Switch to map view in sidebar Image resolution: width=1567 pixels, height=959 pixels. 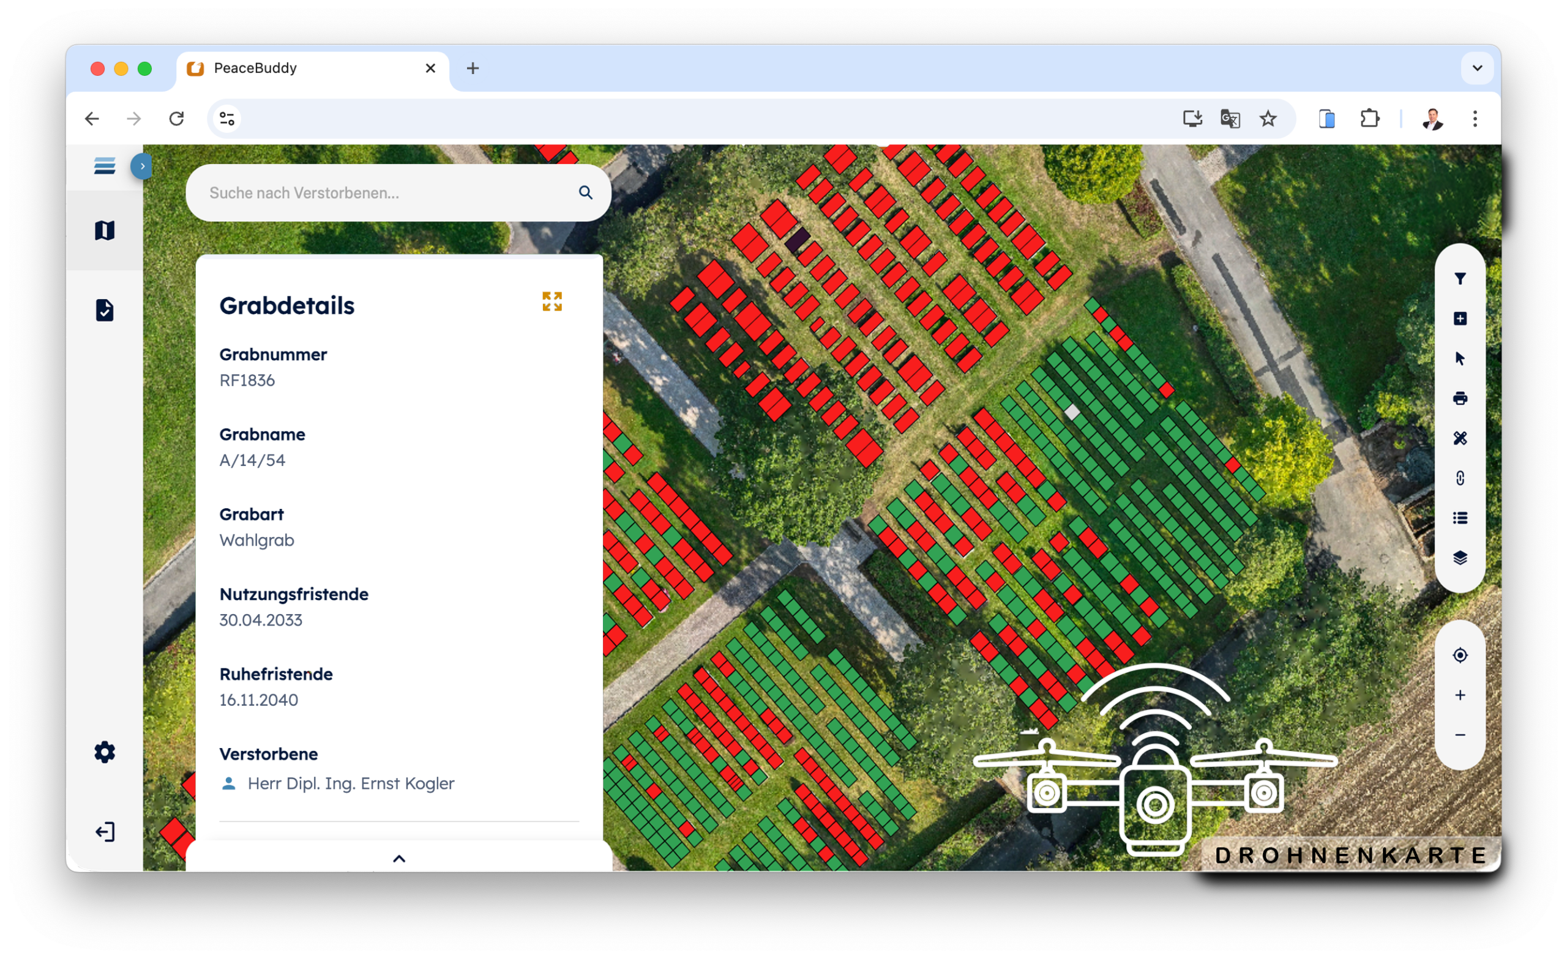[x=104, y=230]
